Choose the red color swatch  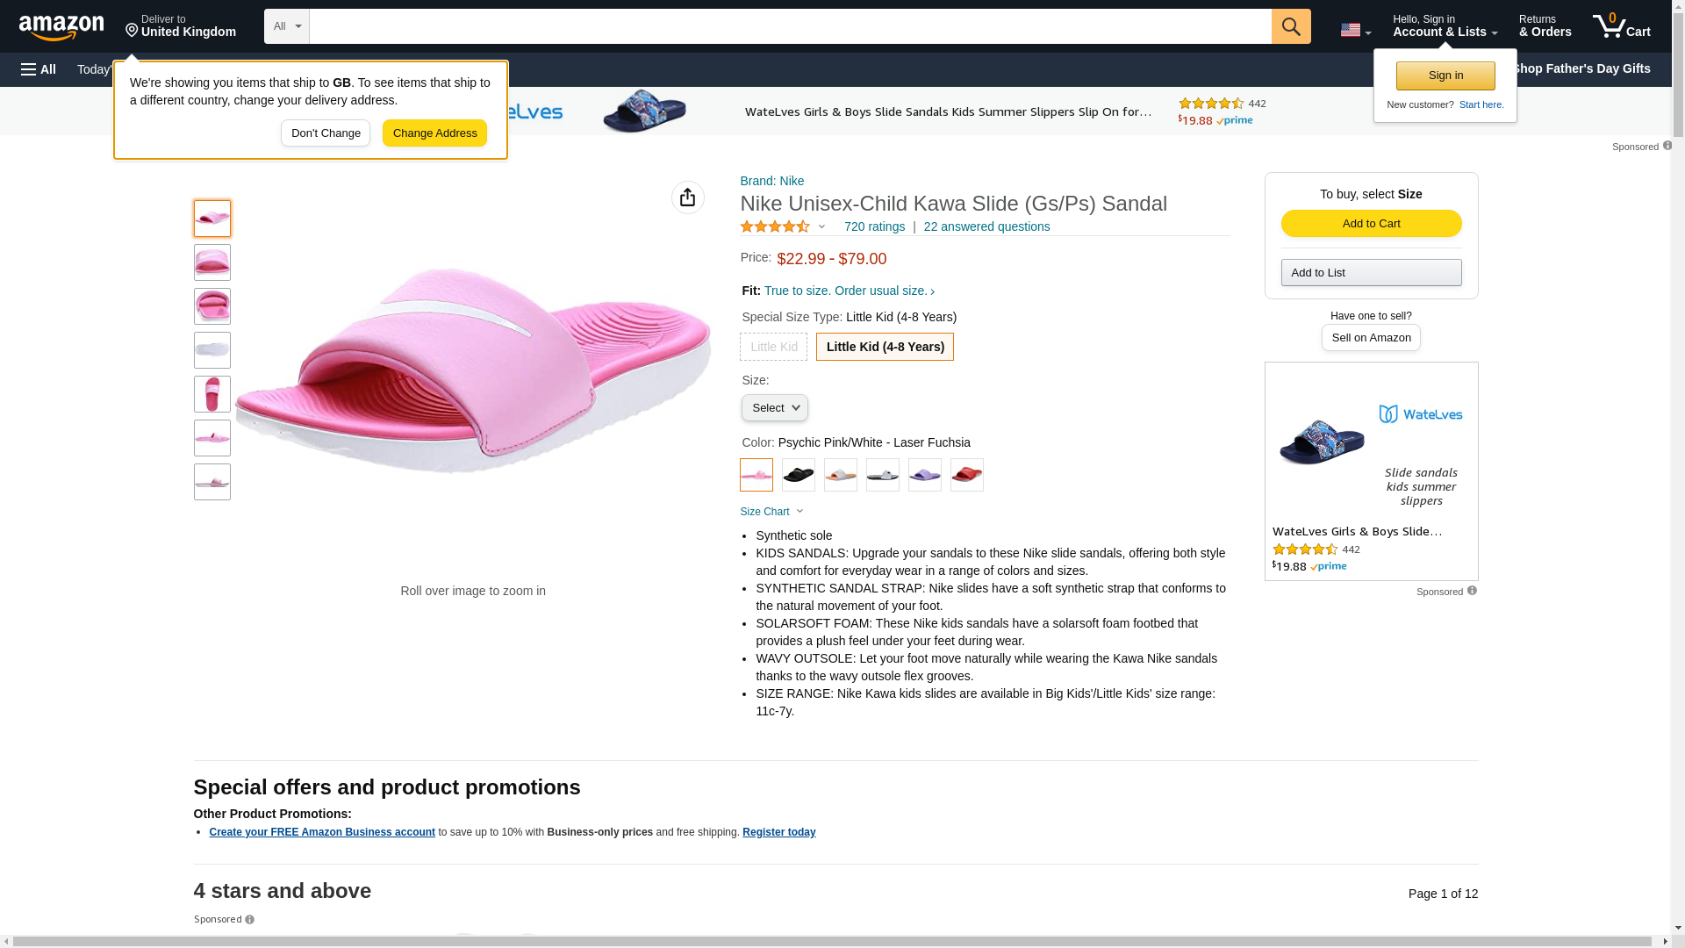(x=966, y=475)
